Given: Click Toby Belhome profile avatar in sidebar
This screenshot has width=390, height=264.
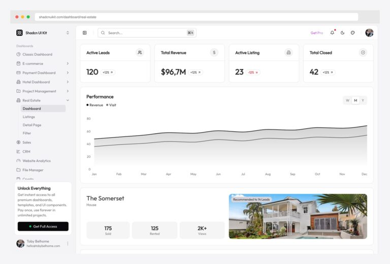Looking at the screenshot, I should 20,243.
